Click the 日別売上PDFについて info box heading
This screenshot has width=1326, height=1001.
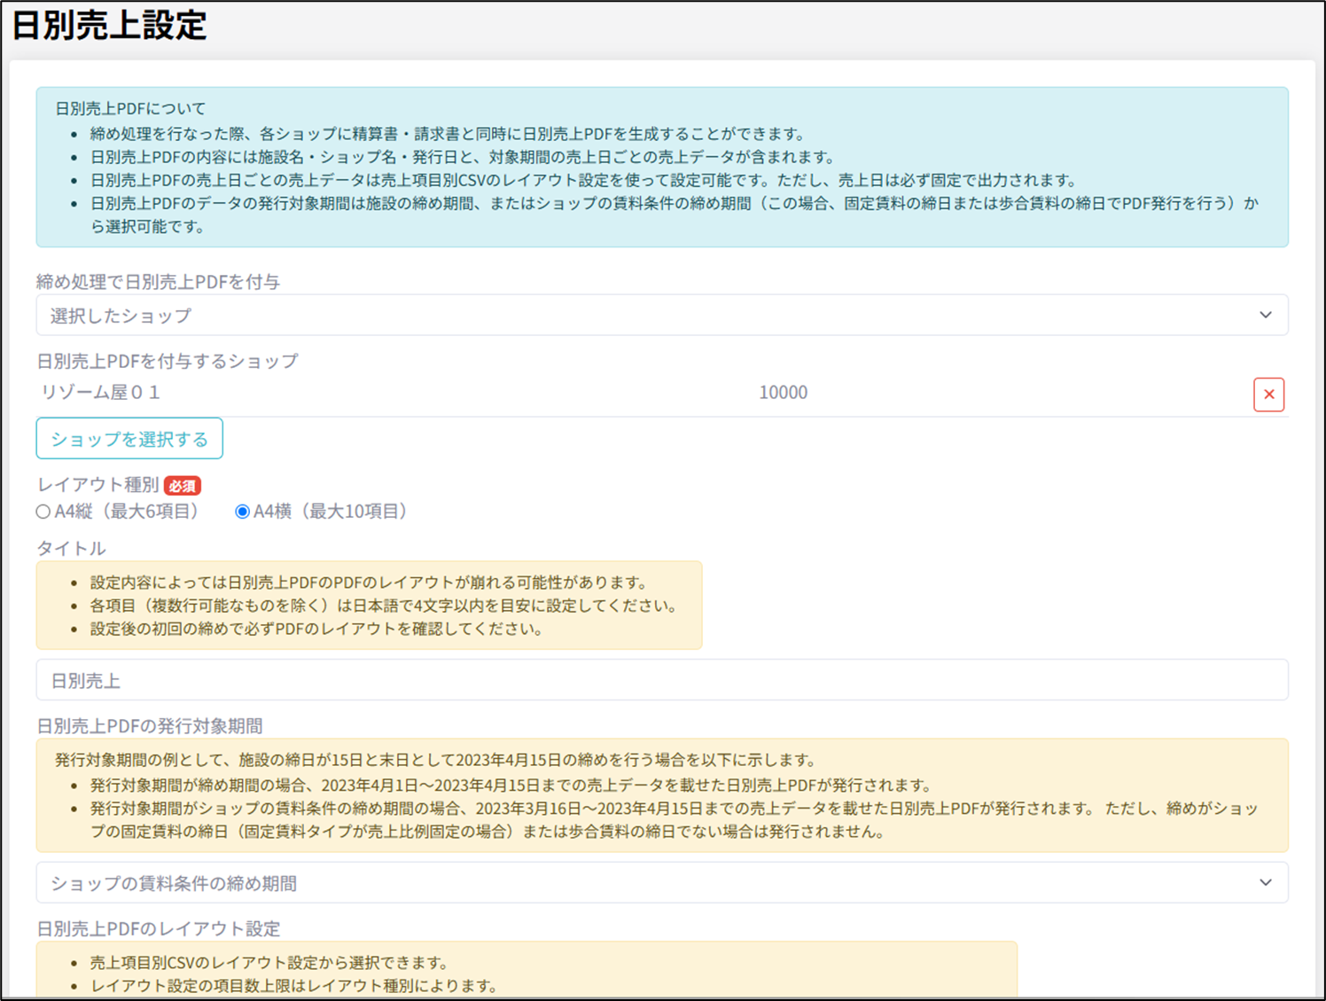coord(130,108)
